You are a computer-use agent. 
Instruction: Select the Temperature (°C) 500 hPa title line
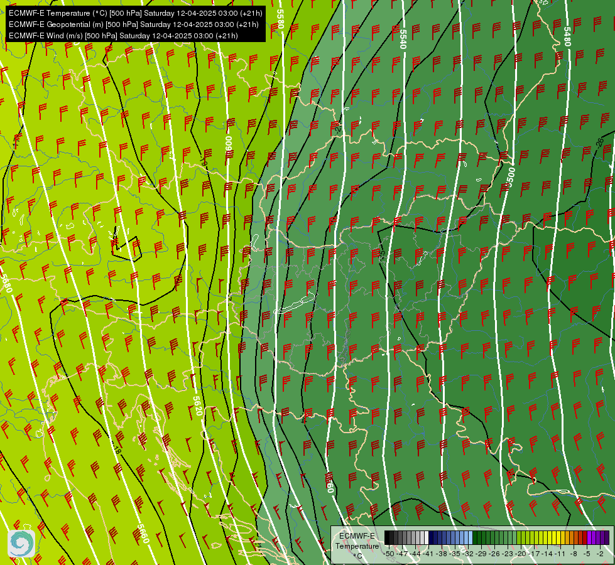pos(135,13)
